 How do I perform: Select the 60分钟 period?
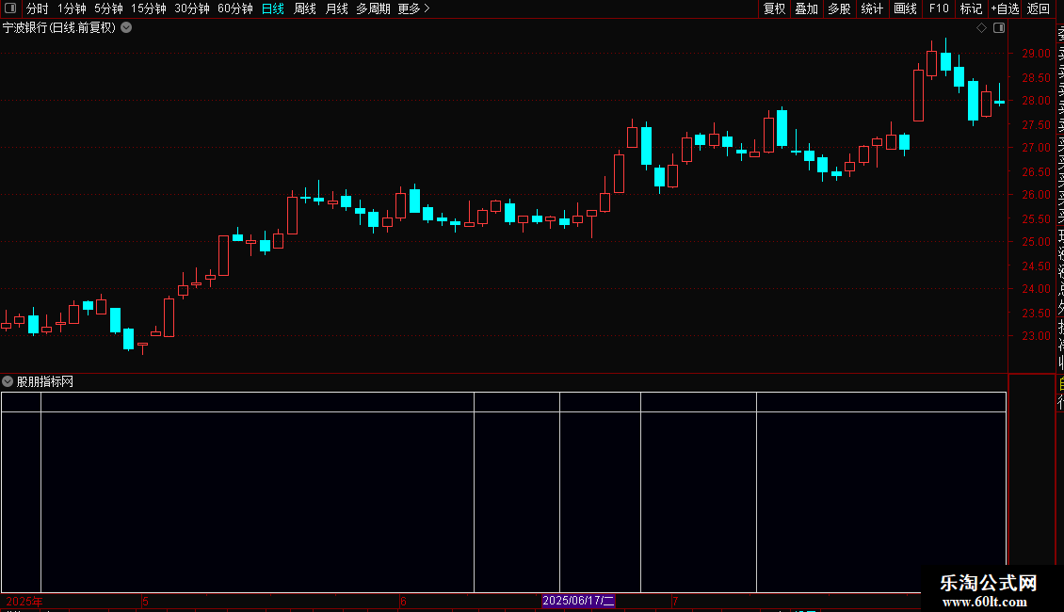click(235, 8)
